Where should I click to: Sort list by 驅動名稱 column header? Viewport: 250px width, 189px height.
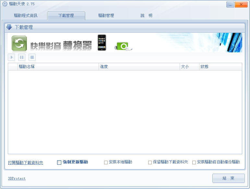pyautogui.click(x=27, y=67)
